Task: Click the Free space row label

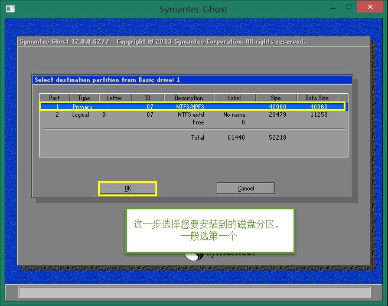Action: click(198, 122)
